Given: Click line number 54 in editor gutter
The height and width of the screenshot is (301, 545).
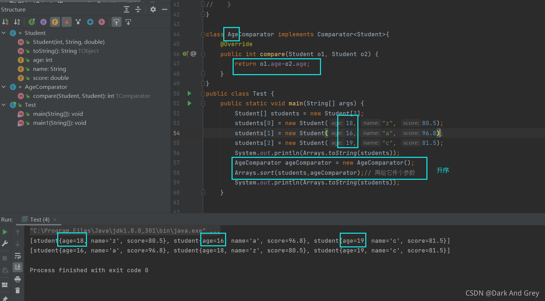Looking at the screenshot, I should point(176,133).
